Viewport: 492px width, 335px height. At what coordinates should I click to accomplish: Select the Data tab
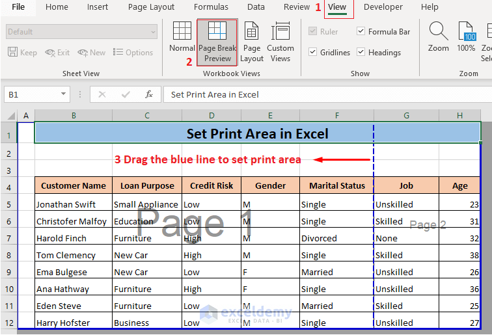(256, 7)
